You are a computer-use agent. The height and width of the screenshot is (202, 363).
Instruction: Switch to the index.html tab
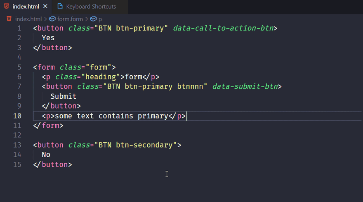coord(26,7)
